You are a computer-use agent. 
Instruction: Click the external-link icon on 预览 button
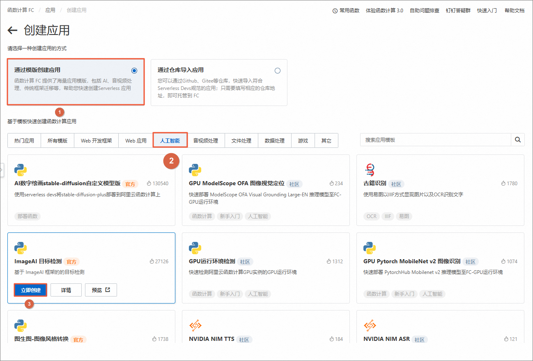point(108,290)
